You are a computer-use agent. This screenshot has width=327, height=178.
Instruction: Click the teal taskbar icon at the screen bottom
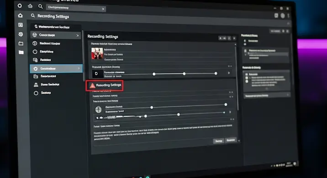(x=148, y=177)
